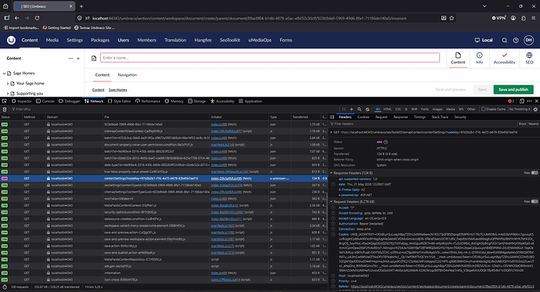
Task: Select the contentSettings 404 request row
Action: (164, 178)
